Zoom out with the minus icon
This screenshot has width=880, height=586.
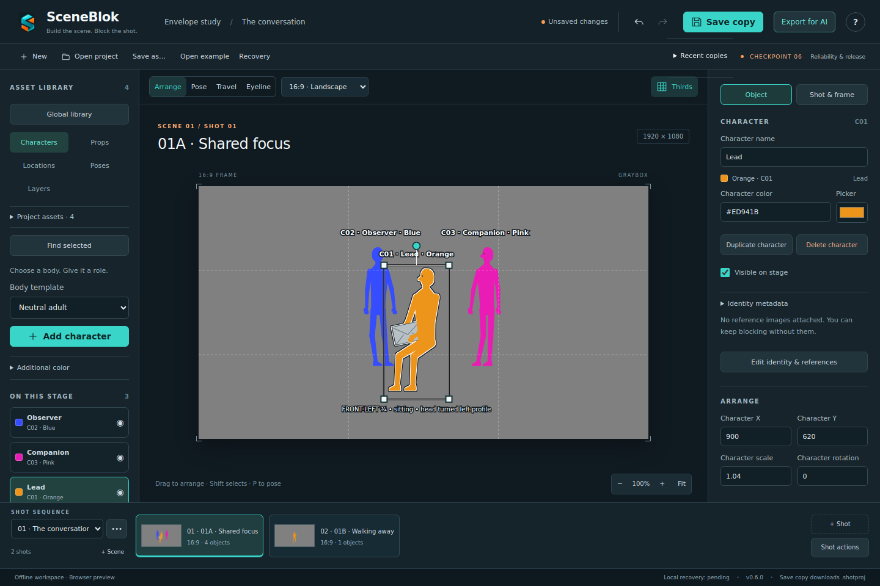pos(620,483)
